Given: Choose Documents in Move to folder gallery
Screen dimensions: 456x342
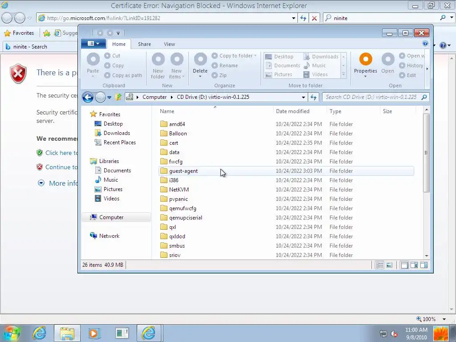Looking at the screenshot, I should [283, 65].
